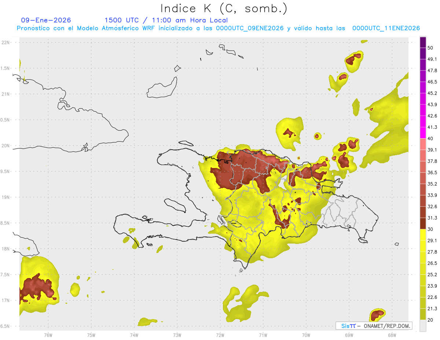Click the '32.6' color scale value
440x340 pixels.
[432, 206]
